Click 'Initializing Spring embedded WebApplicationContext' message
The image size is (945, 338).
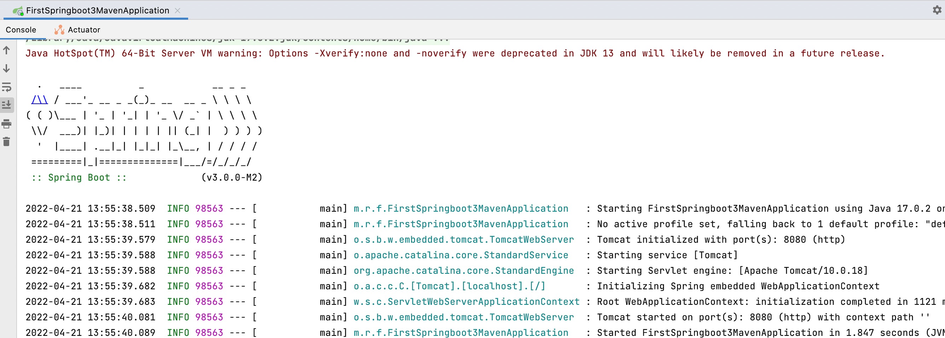[738, 286]
